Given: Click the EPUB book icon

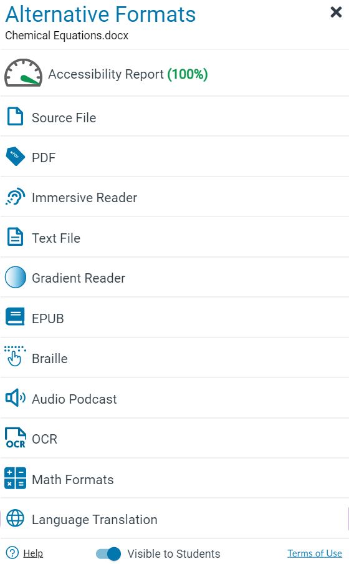Looking at the screenshot, I should 16,316.
